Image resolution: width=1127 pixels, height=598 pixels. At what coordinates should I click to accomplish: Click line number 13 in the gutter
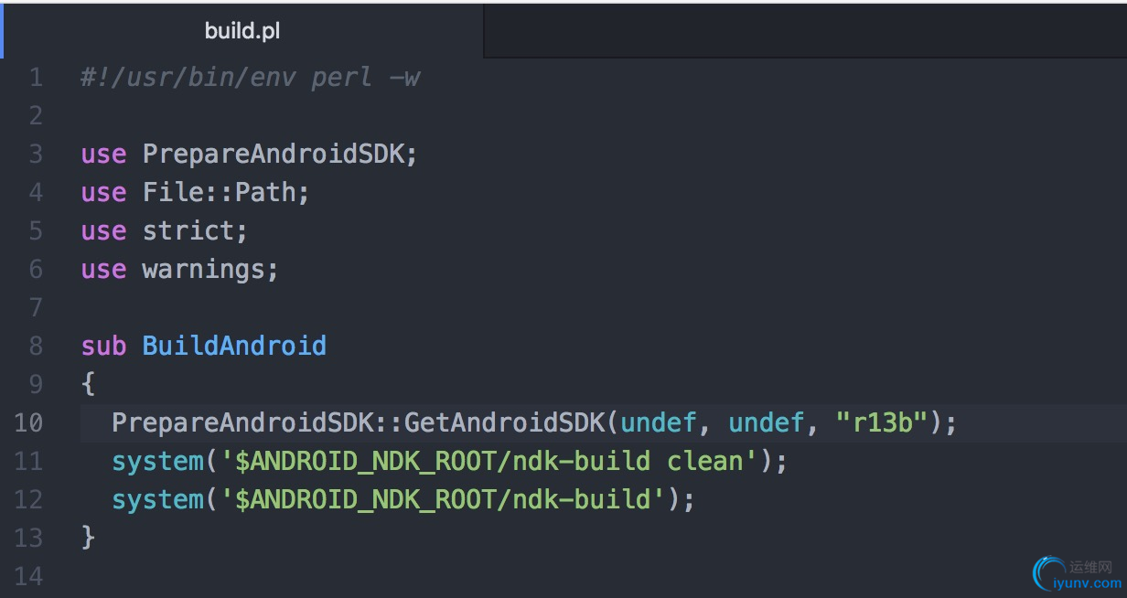click(28, 538)
